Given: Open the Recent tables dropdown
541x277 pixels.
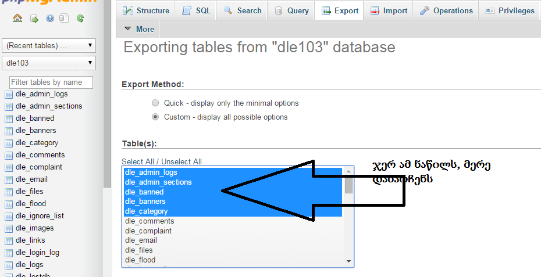Looking at the screenshot, I should [49, 45].
